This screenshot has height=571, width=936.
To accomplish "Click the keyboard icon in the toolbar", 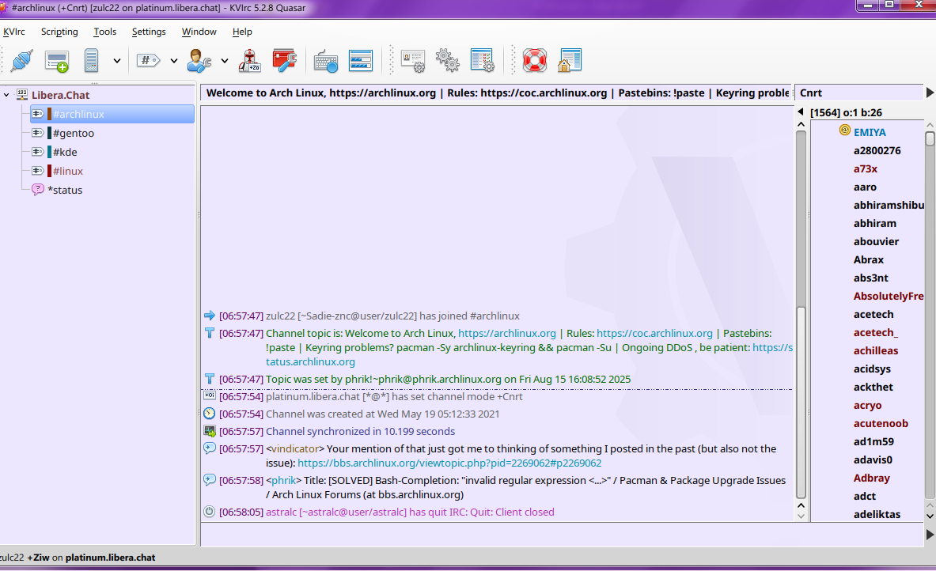I will (x=326, y=60).
